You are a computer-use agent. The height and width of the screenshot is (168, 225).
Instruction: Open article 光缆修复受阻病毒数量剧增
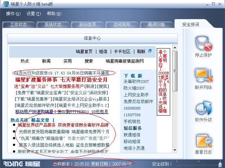(x=64, y=131)
